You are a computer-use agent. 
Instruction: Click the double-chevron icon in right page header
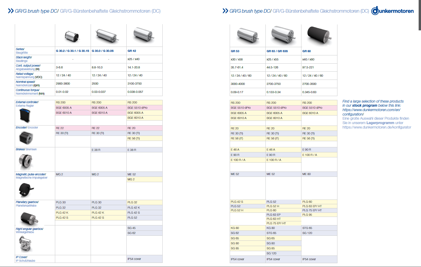click(225, 11)
